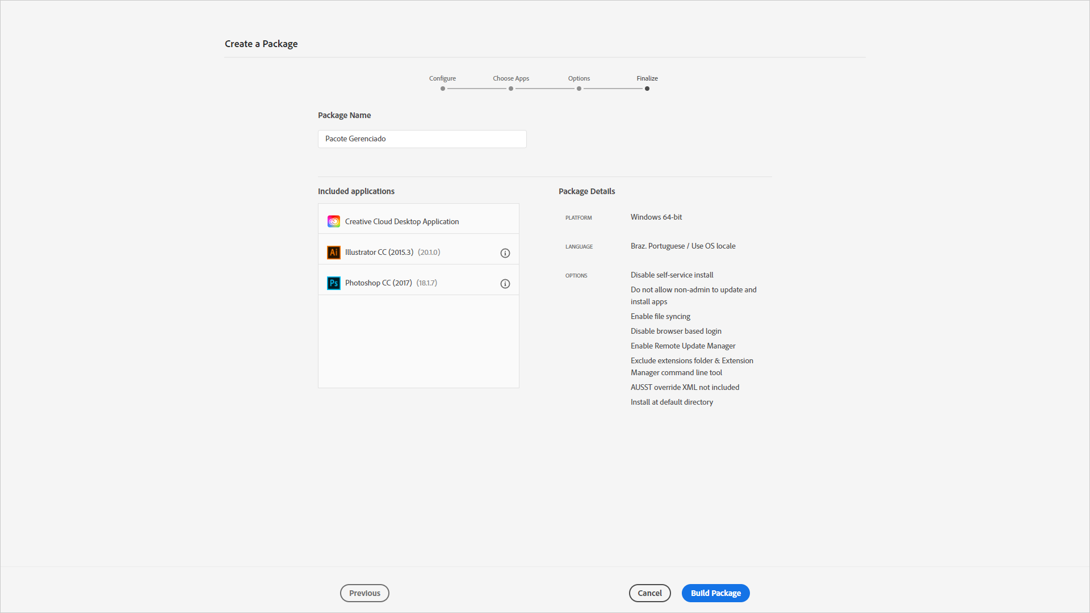The height and width of the screenshot is (613, 1090).
Task: Open info icon for Illustrator CC (2015.3)
Action: pyautogui.click(x=505, y=253)
